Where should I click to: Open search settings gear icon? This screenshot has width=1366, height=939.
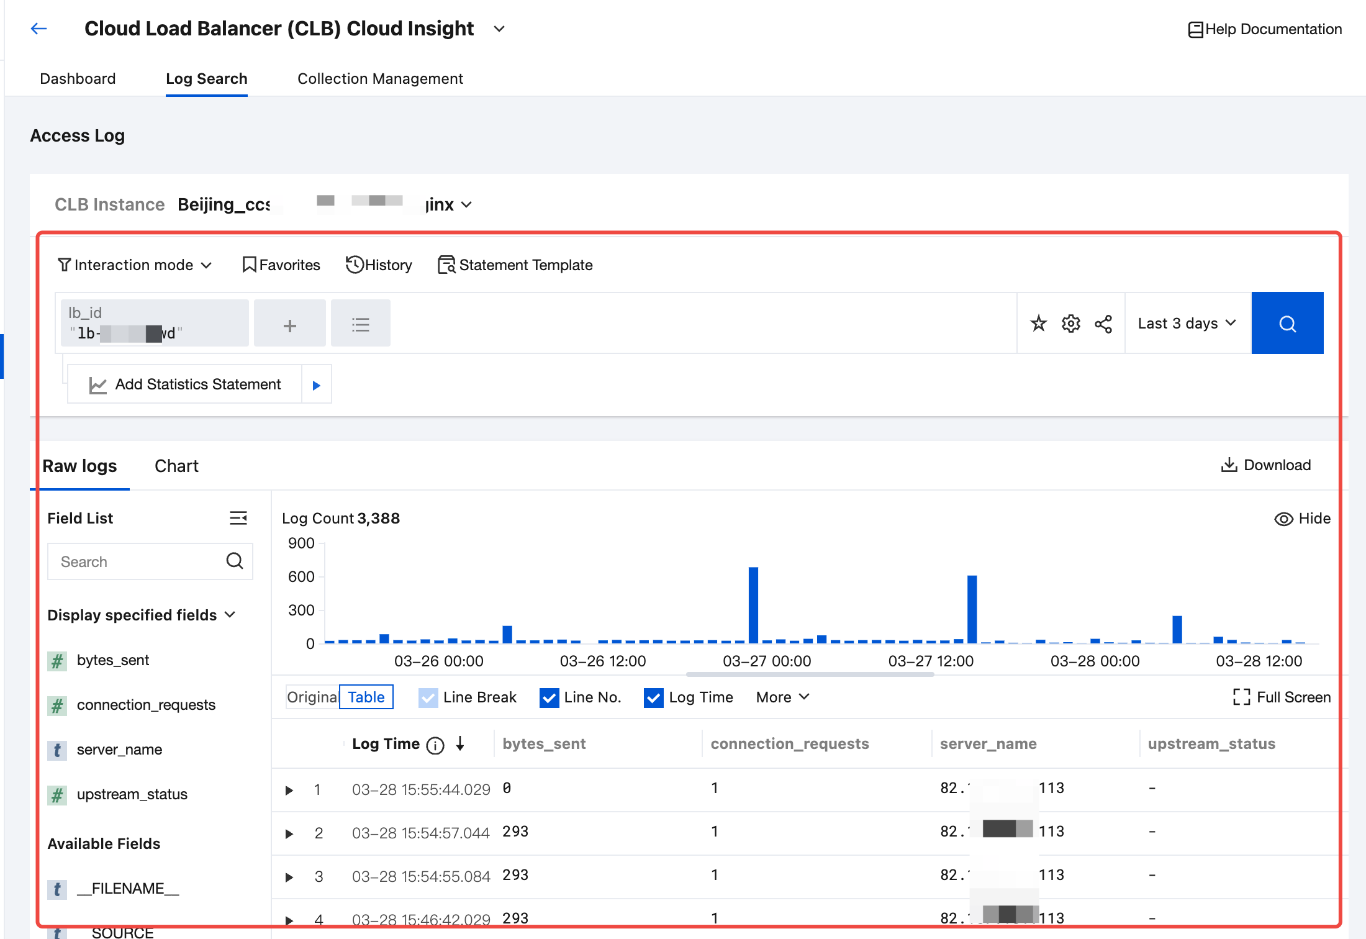(1070, 324)
